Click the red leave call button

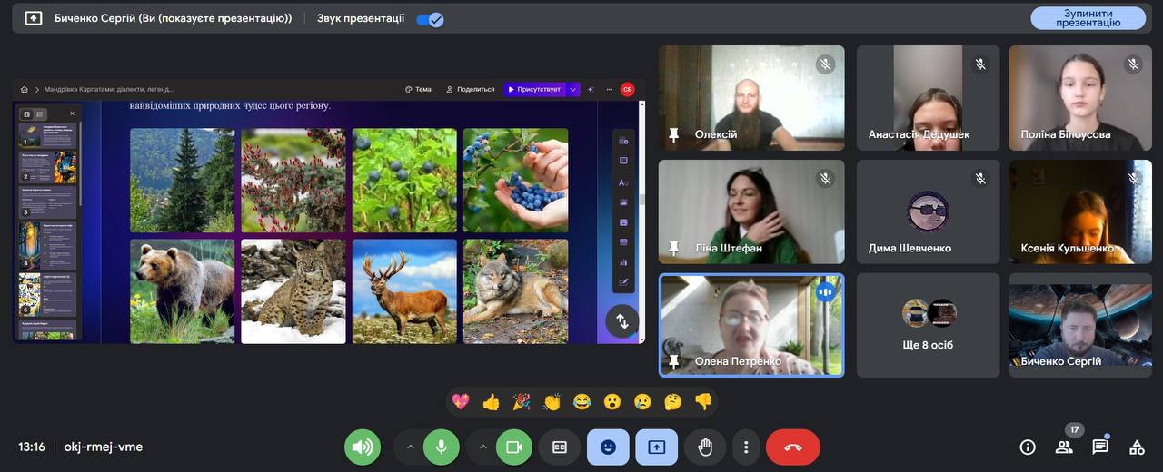coord(792,447)
